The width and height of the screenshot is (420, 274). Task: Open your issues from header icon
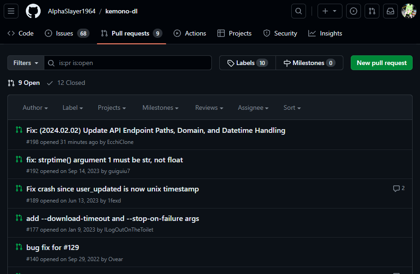(353, 11)
